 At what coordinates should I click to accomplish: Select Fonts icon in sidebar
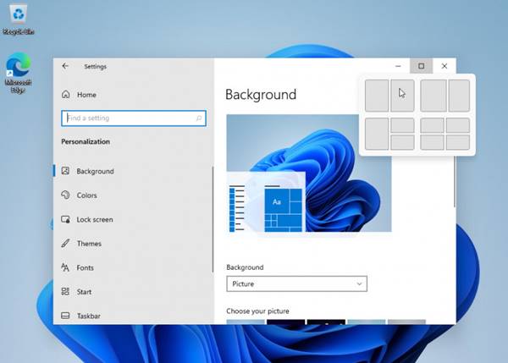tap(65, 267)
